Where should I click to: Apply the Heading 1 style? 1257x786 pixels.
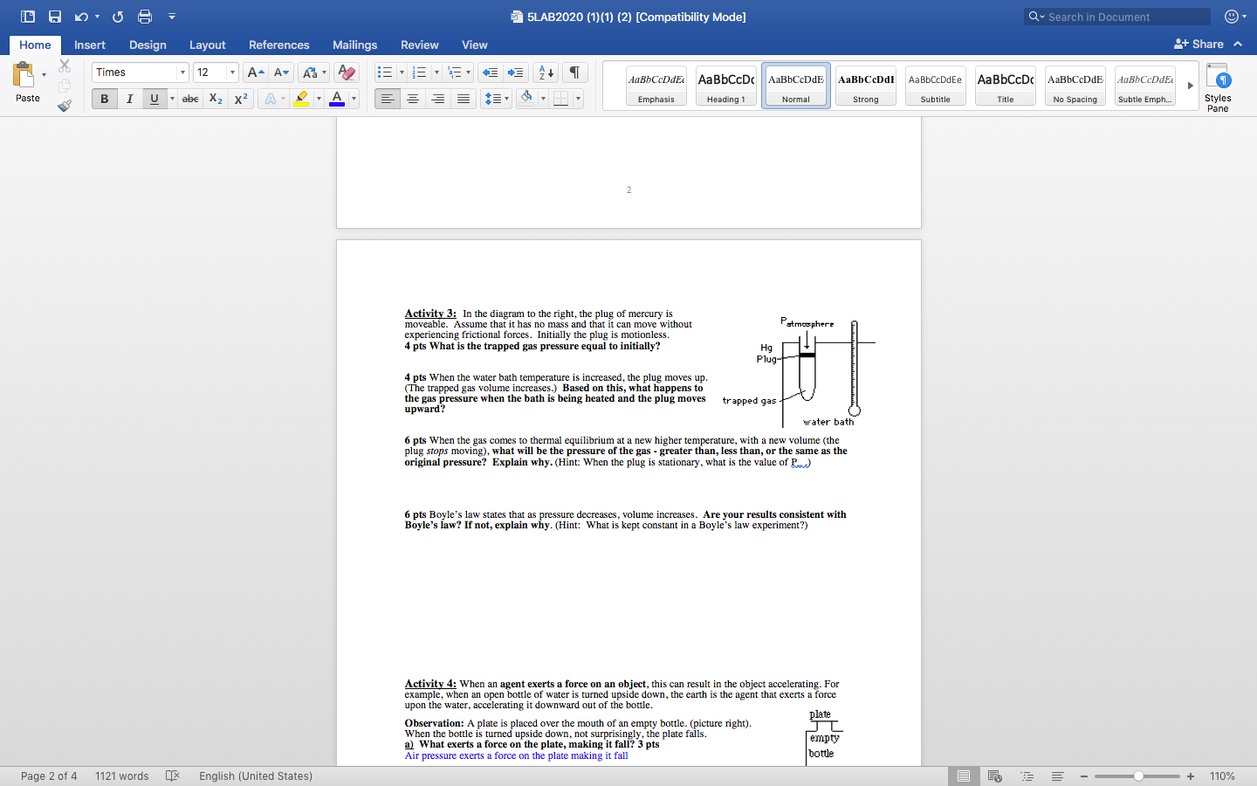pyautogui.click(x=725, y=85)
